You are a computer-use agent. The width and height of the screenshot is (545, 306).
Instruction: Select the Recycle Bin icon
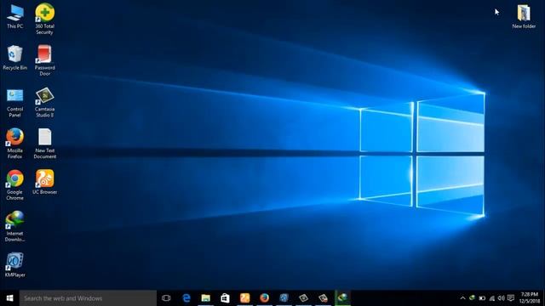click(15, 58)
